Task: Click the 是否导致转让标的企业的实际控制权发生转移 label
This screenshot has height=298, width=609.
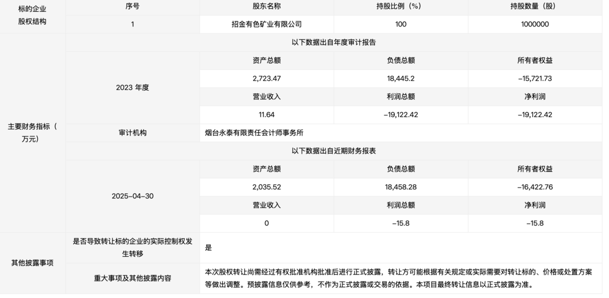Action: 133,247
